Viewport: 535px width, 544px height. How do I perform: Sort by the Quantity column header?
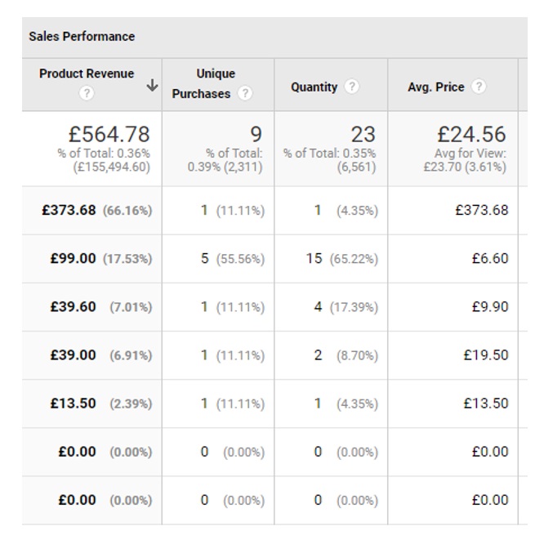(x=314, y=87)
